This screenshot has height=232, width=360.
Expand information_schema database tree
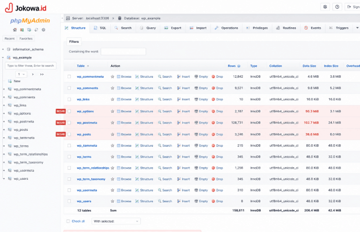3,49
